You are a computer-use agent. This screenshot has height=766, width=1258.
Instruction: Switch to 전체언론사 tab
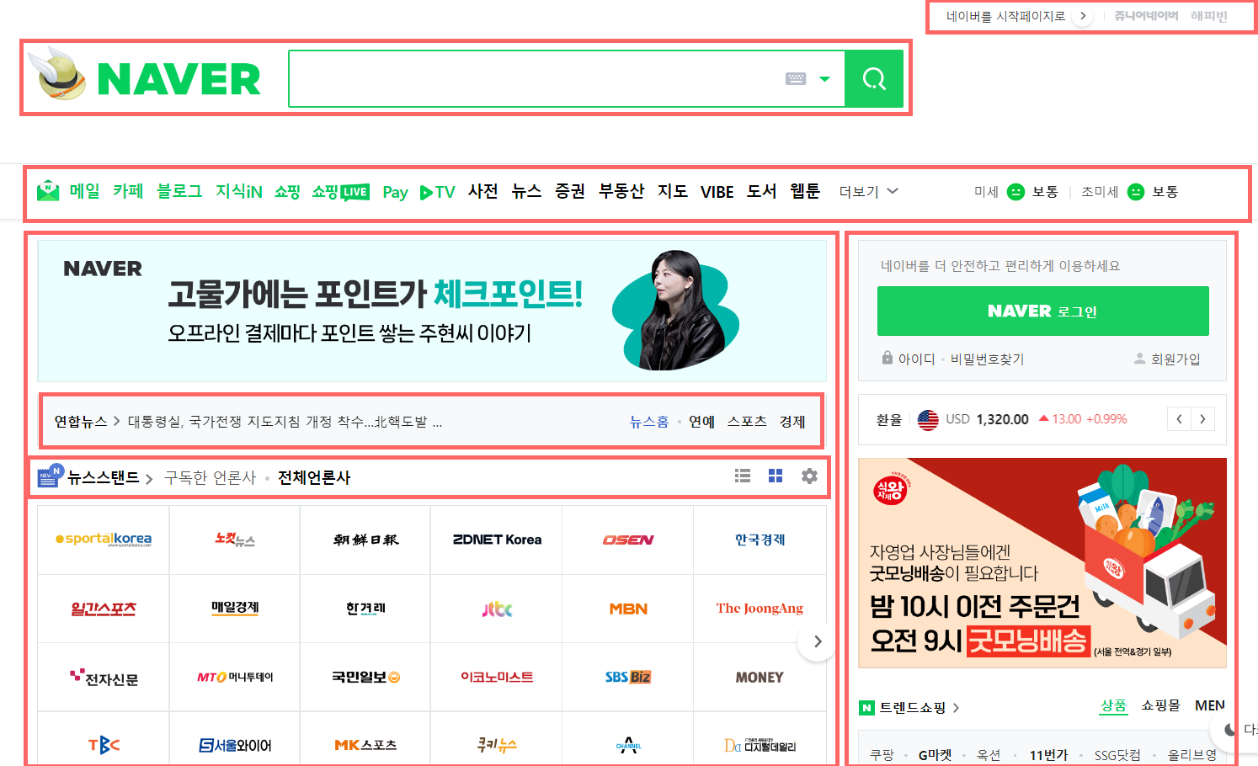click(x=314, y=477)
